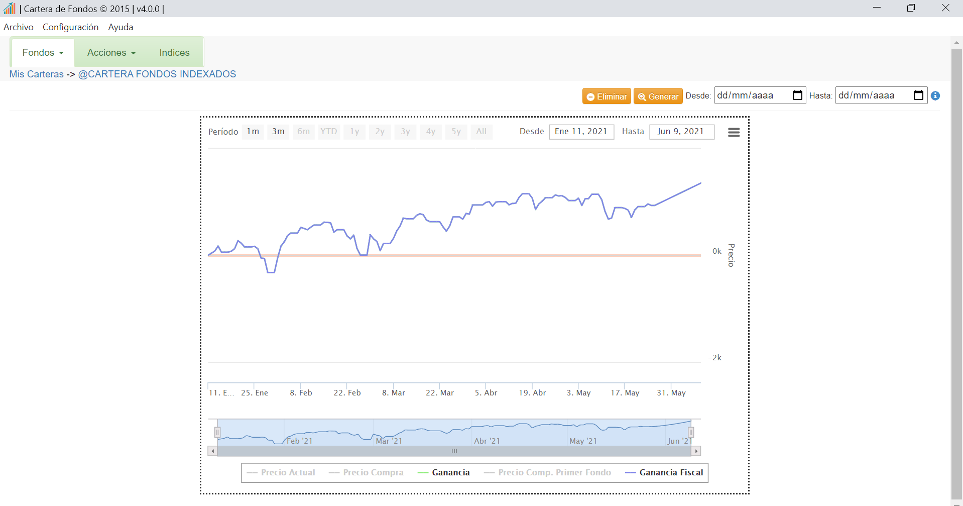Select the 5y period
The image size is (963, 506).
point(456,132)
